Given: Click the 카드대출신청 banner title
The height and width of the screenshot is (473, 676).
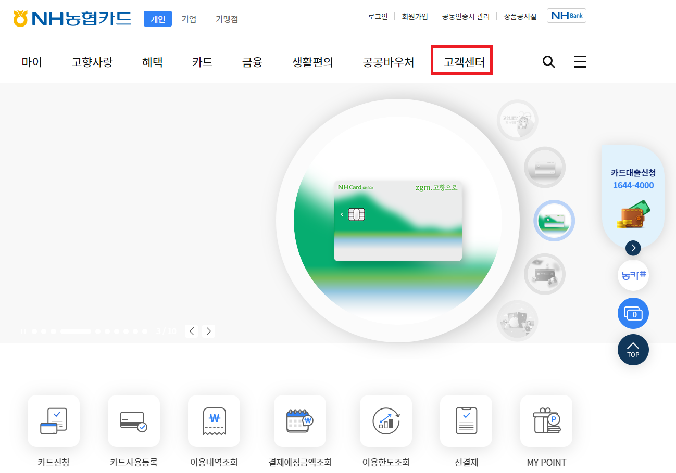Looking at the screenshot, I should point(633,173).
